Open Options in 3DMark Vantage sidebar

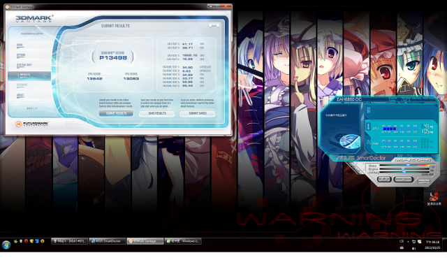[21, 55]
